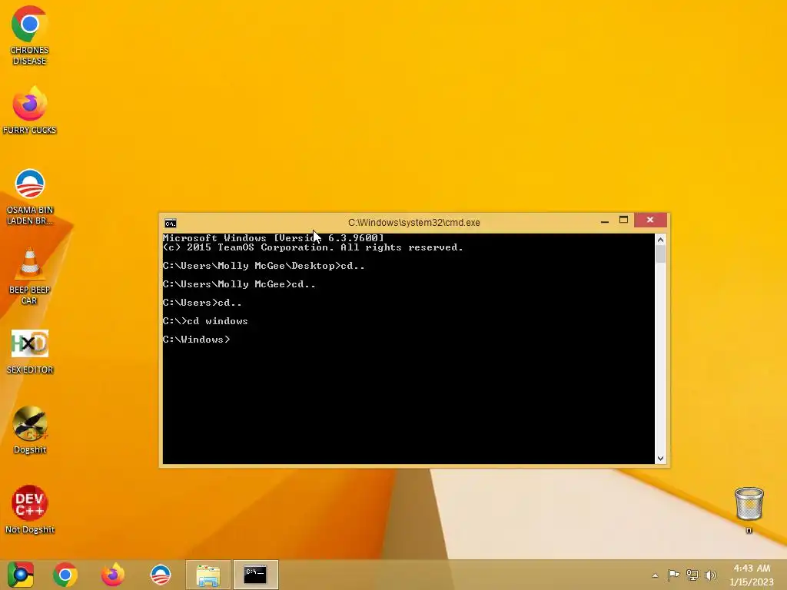Minimize the cmd.exe window
The height and width of the screenshot is (590, 787).
pos(605,220)
